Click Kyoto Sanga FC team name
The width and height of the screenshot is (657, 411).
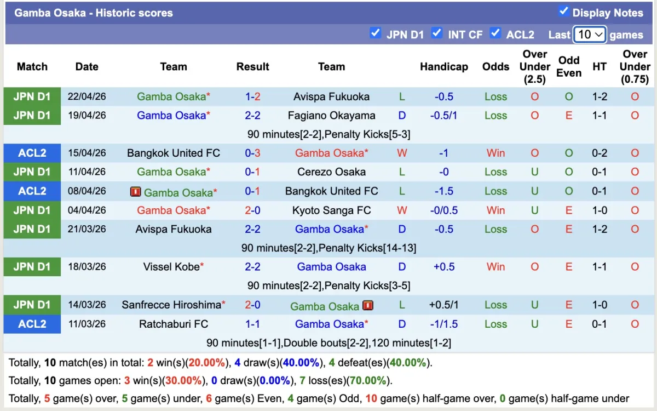click(331, 210)
